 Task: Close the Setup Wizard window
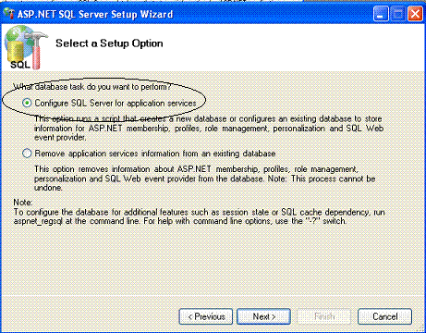click(x=415, y=14)
